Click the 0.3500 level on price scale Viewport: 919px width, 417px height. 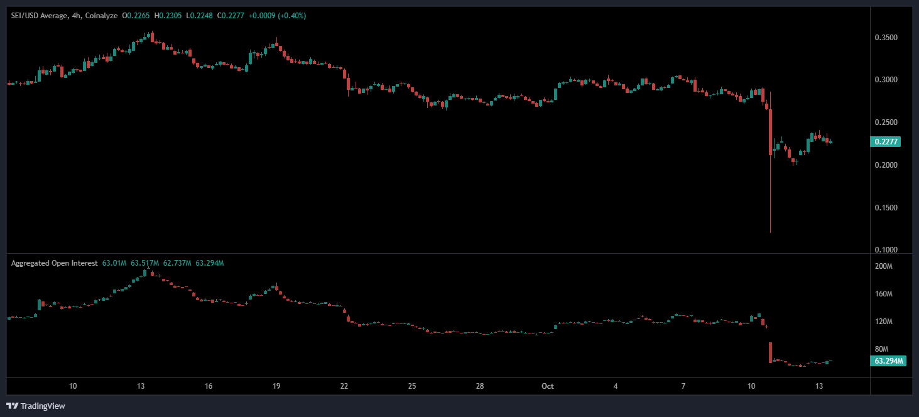tap(886, 38)
